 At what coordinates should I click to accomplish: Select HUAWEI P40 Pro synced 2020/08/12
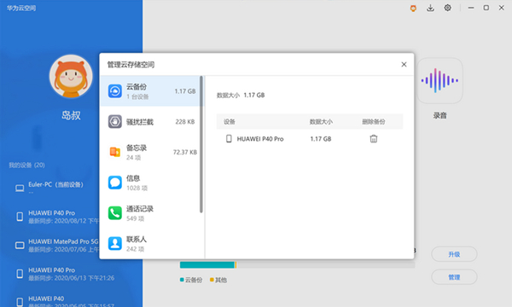[56, 217]
